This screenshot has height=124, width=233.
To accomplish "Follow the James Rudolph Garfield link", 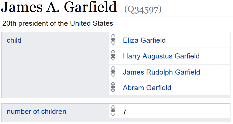I will click(161, 72).
